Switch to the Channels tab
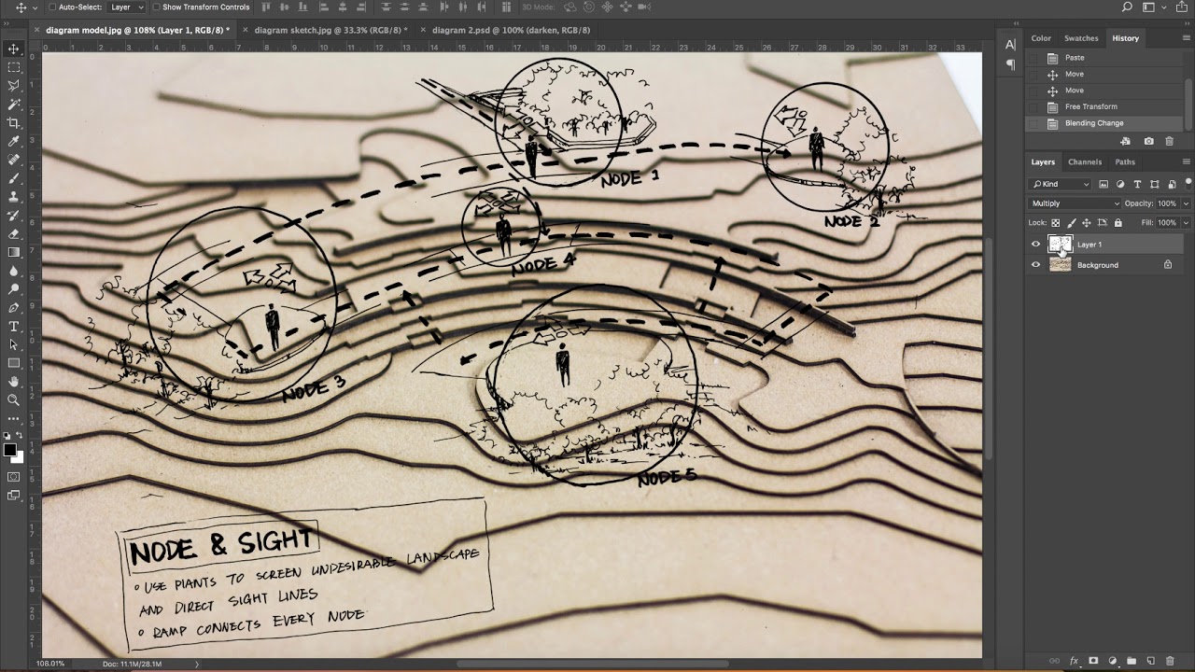1195x672 pixels. [1084, 161]
